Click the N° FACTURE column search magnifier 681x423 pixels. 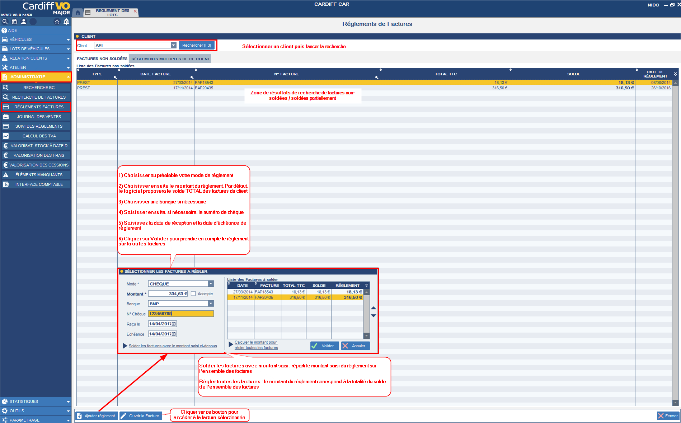pos(377,77)
